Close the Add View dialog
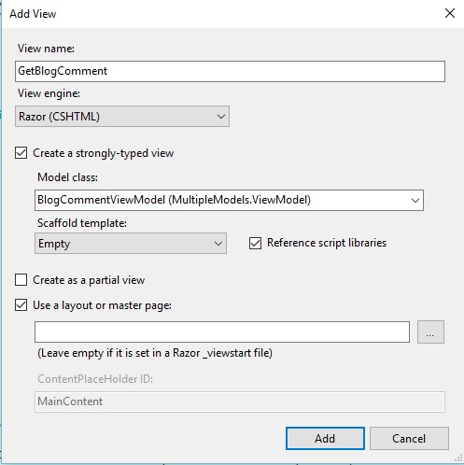 tap(450, 13)
